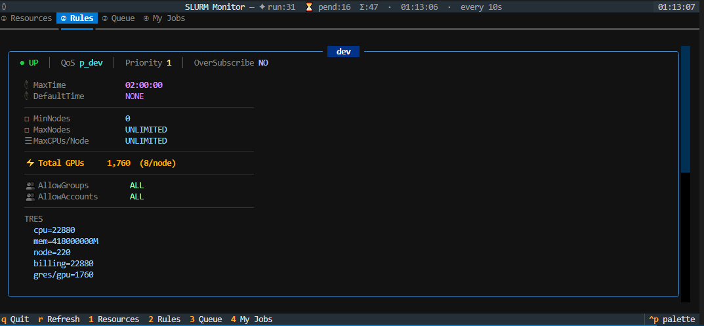Click '3 Queue' footer shortcut

(x=205, y=319)
